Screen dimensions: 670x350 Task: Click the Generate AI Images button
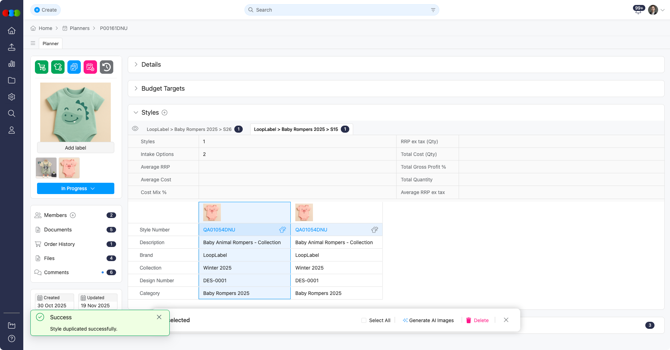pos(428,320)
